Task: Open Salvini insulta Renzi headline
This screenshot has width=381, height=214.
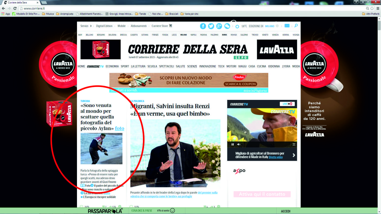Action: pos(170,110)
